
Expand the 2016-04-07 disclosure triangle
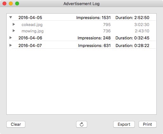click(x=10, y=45)
